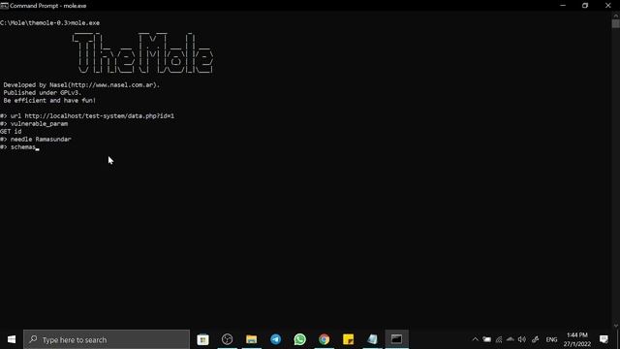Open the battery status tray icon
The height and width of the screenshot is (349, 620).
486,339
